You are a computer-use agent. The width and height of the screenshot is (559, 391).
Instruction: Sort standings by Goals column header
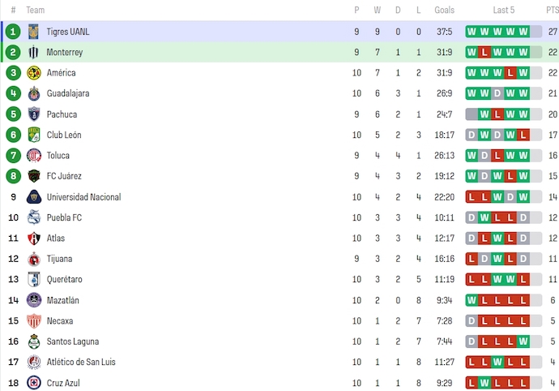click(x=444, y=10)
